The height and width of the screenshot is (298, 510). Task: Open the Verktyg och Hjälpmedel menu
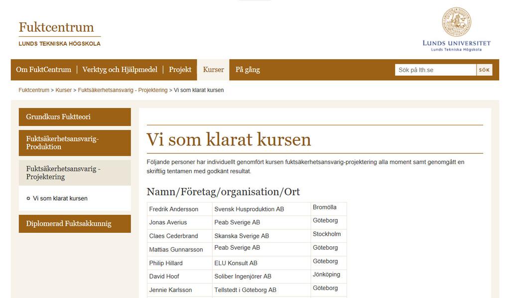pos(120,70)
